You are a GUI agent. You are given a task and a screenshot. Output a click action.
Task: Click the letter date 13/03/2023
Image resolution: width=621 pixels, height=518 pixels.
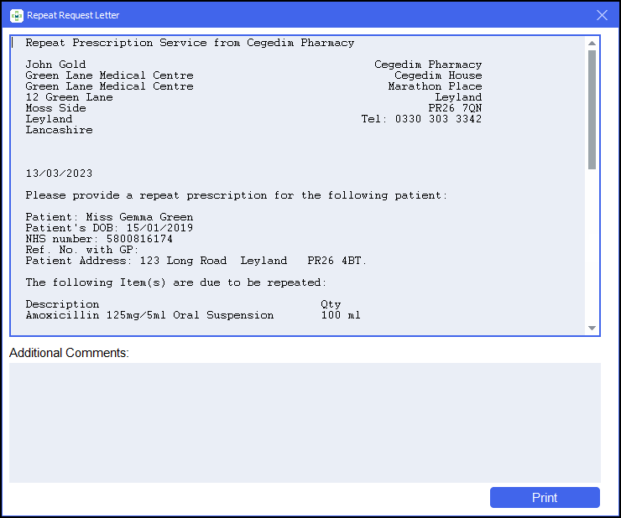pyautogui.click(x=59, y=174)
